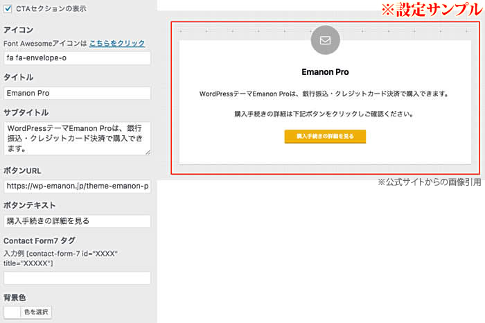Edit the サブタイトル textarea
The height and width of the screenshot is (323, 485).
tap(77, 139)
